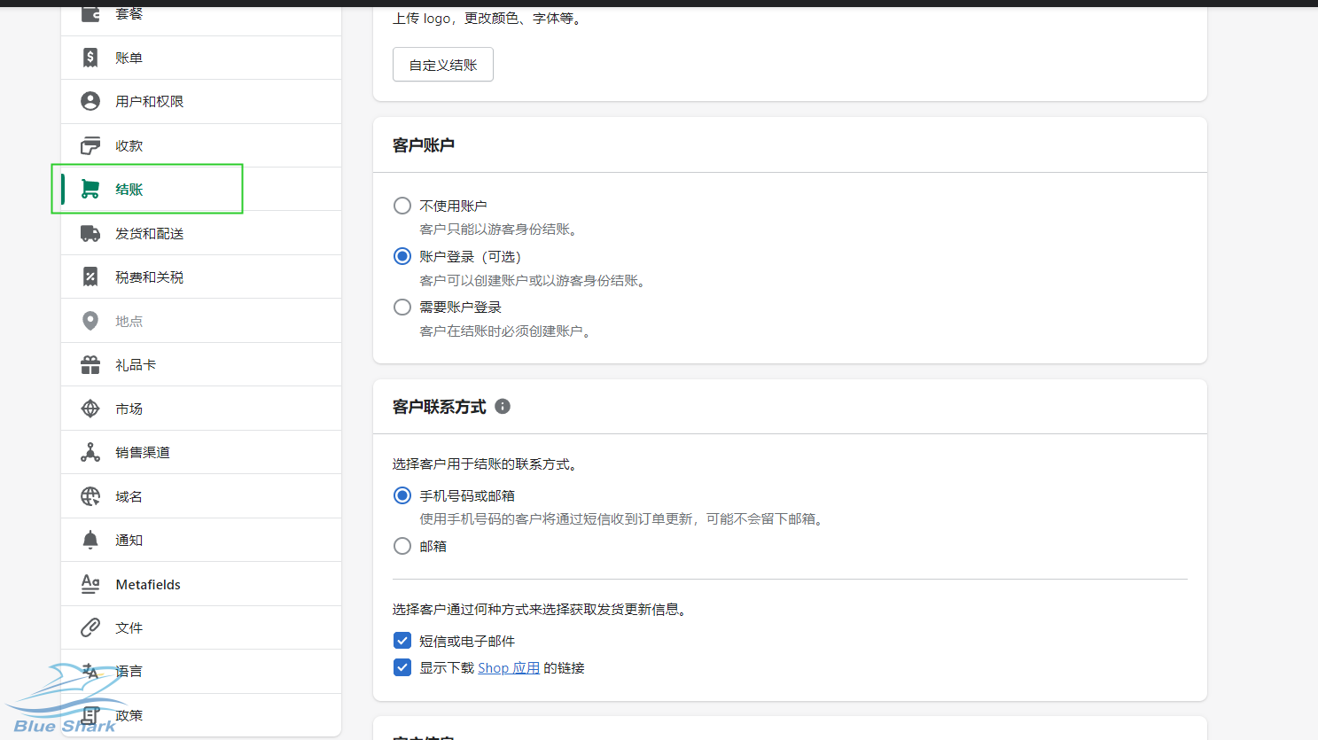
Task: Click the 客户账户 section heading
Action: tap(424, 145)
